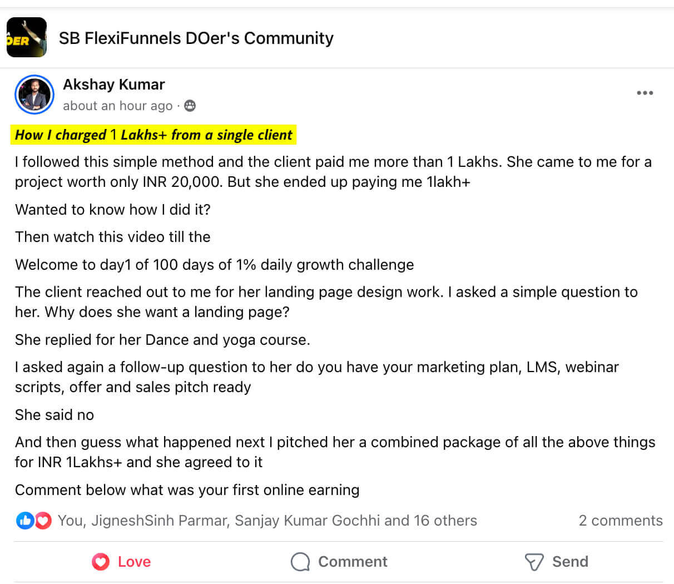Expand the "2 comments" thread
Image resolution: width=674 pixels, height=584 pixels.
(620, 521)
